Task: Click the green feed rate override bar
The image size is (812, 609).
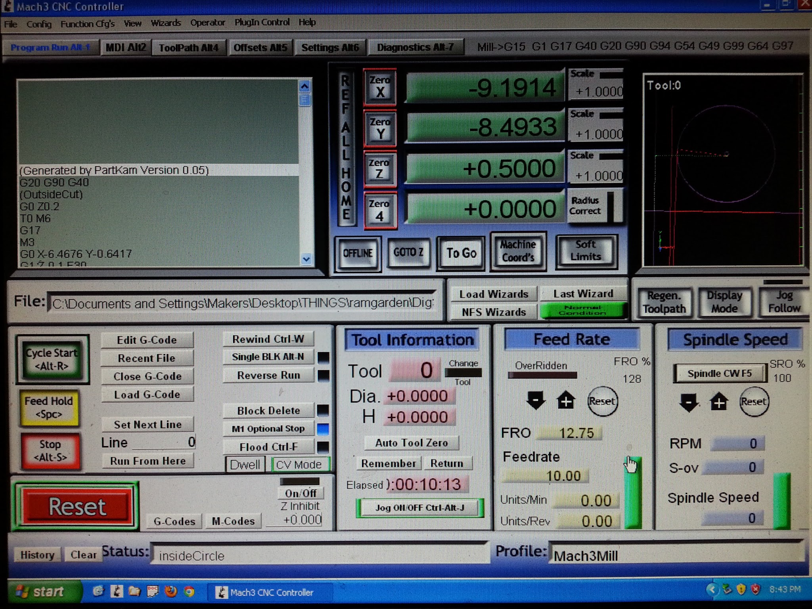Action: 633,492
